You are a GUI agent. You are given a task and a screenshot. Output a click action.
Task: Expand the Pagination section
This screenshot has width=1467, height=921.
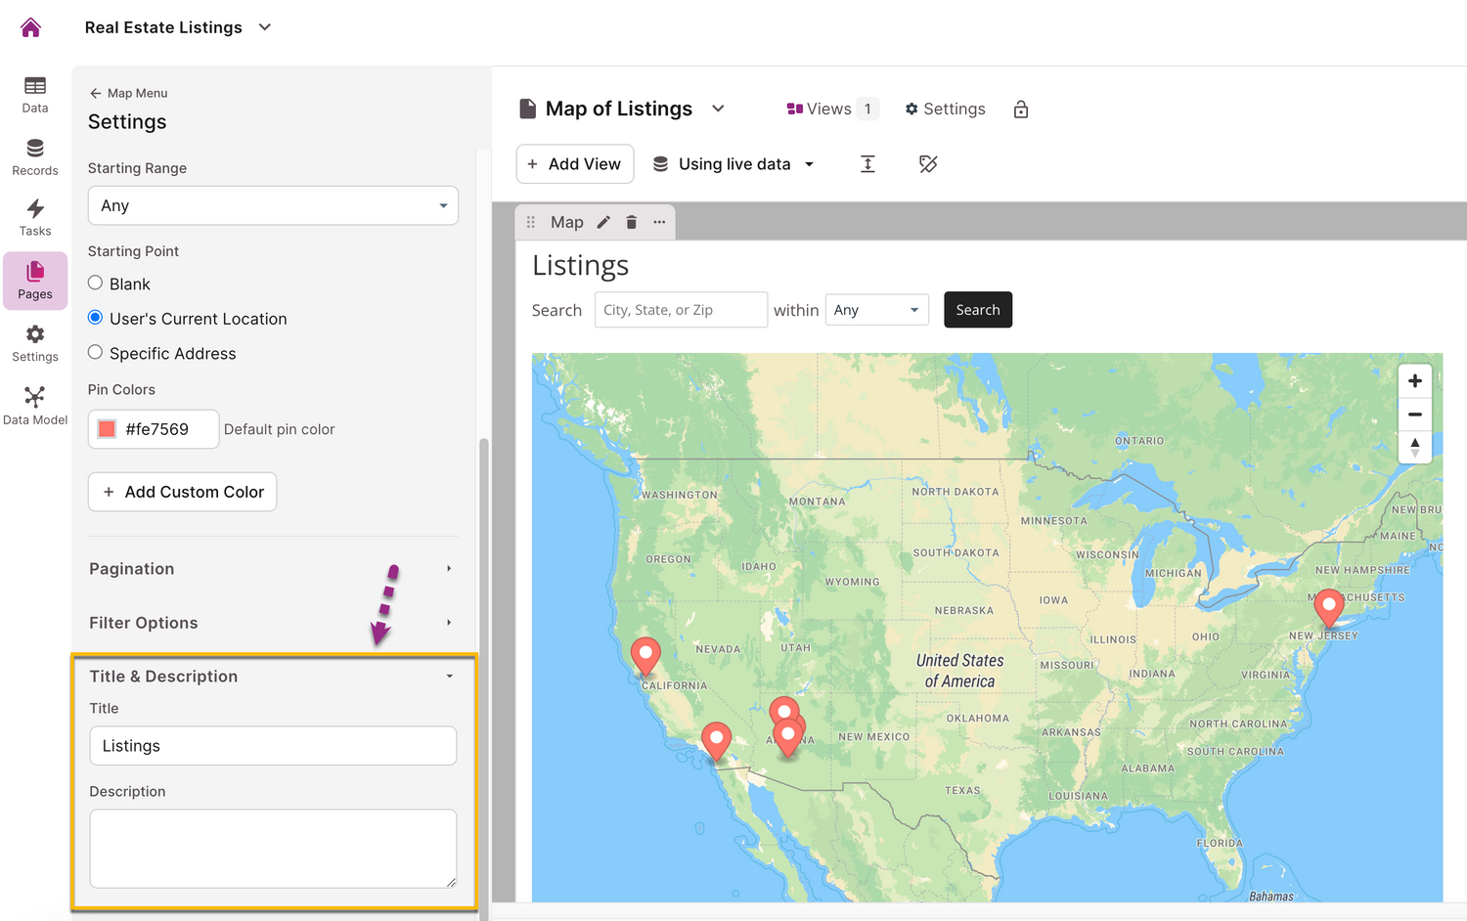point(272,569)
